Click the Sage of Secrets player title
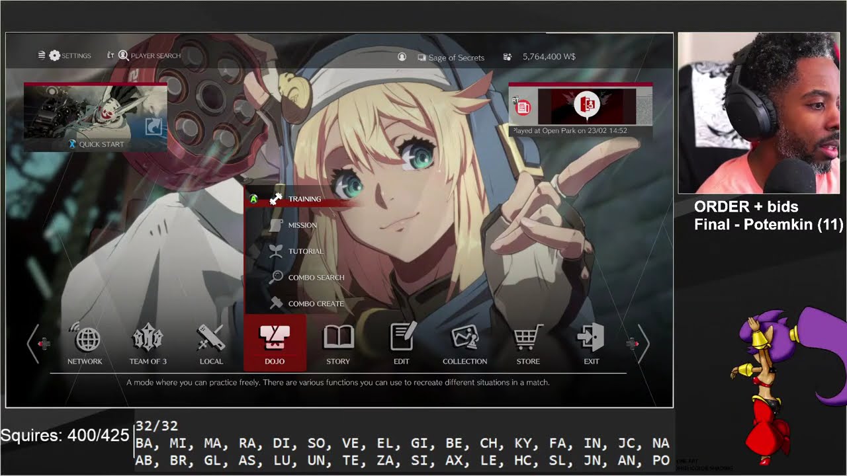This screenshot has height=476, width=847. [x=457, y=58]
